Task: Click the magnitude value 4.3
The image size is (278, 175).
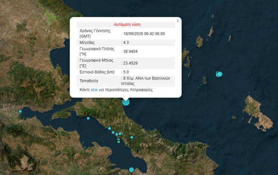Action: click(x=126, y=43)
